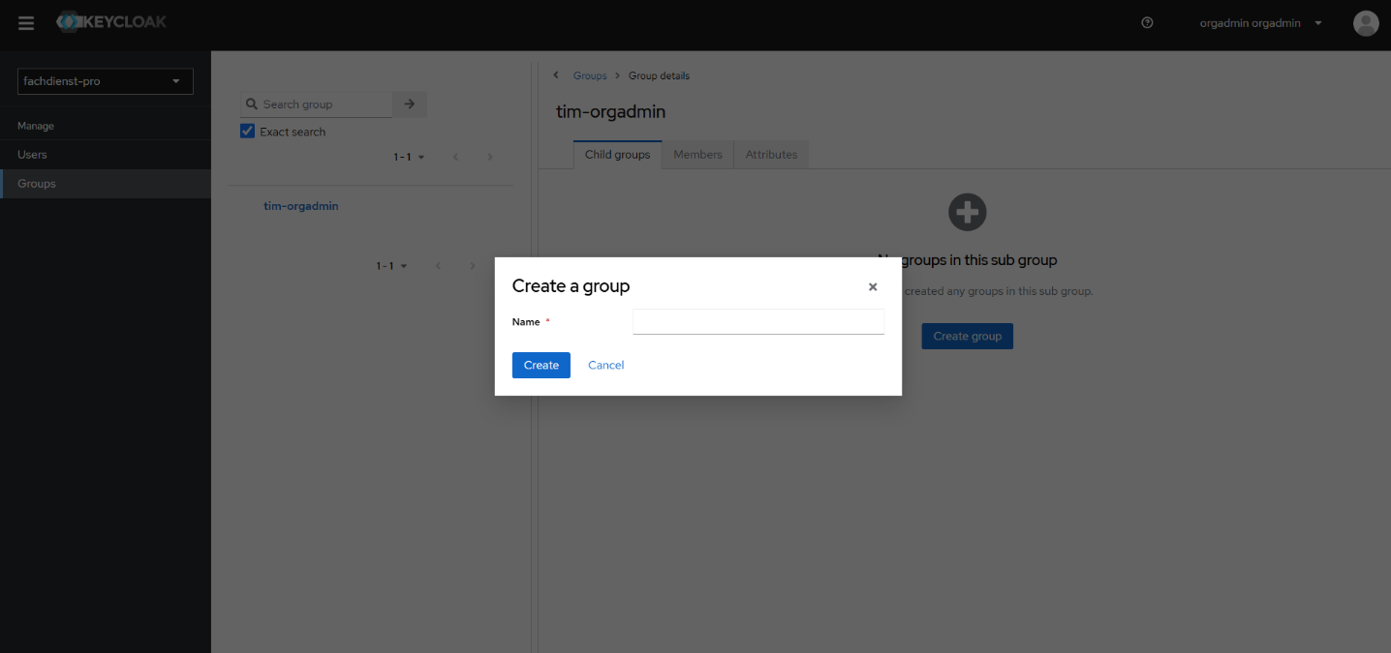
Task: Close the Create a group dialog
Action: tap(873, 287)
